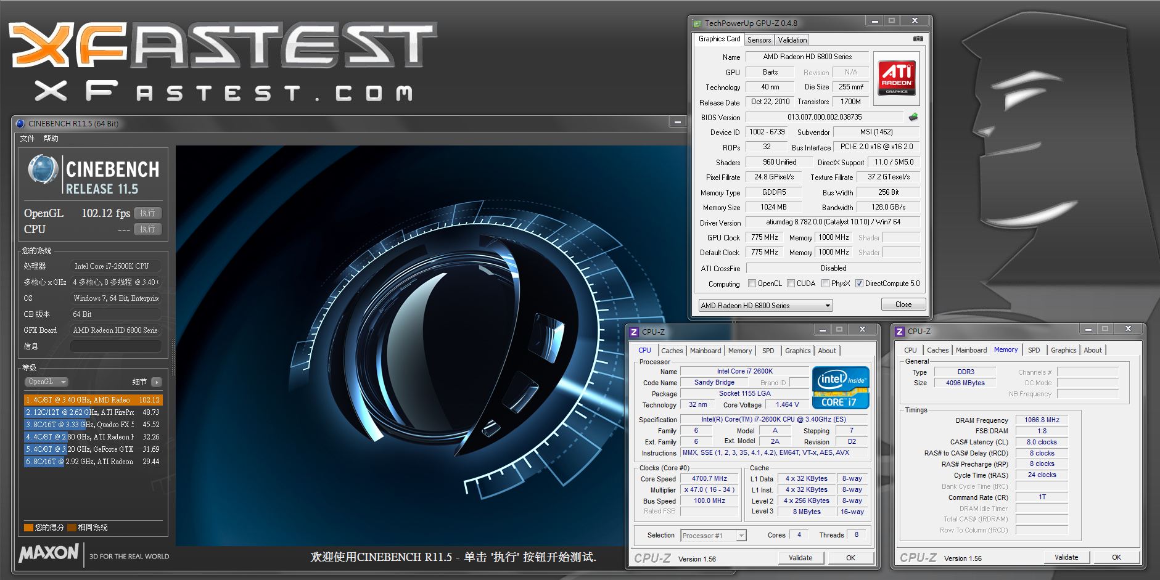Open the Graphics Card tab in GPU-Z

pos(719,39)
